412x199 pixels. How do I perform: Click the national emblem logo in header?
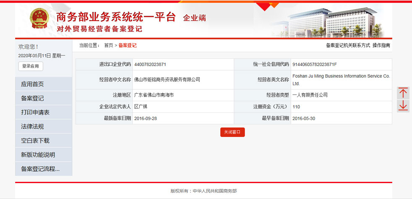(x=39, y=18)
